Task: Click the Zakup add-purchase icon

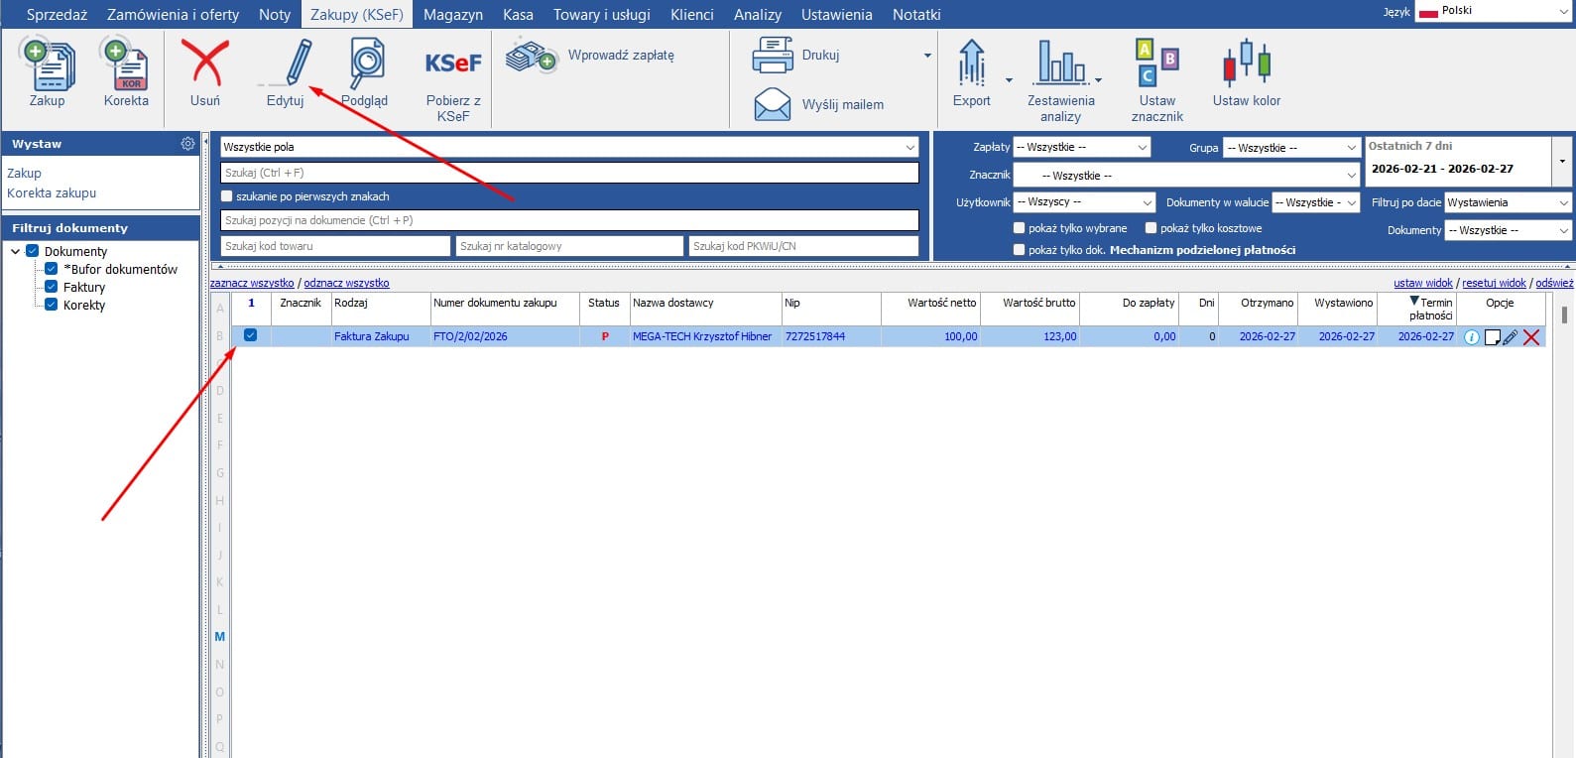Action: pyautogui.click(x=47, y=63)
